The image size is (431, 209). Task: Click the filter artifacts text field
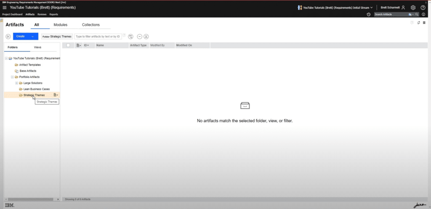[98, 36]
